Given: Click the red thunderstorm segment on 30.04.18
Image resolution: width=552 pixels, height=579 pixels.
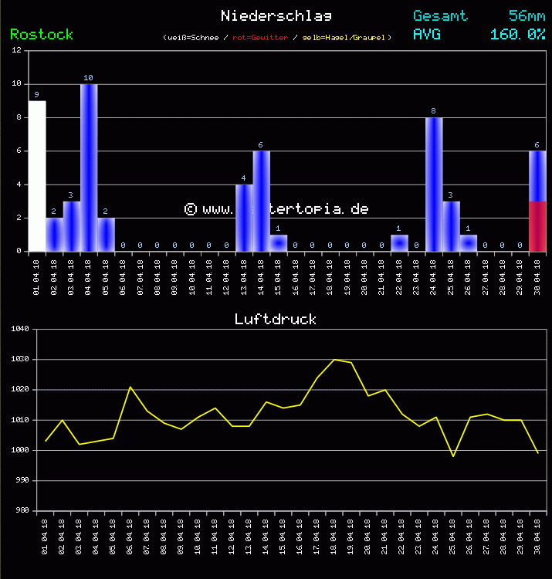Looking at the screenshot, I should click(x=537, y=226).
